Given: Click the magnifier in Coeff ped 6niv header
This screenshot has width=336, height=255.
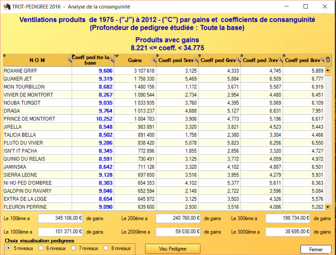Looking at the screenshot, I should (x=238, y=60).
